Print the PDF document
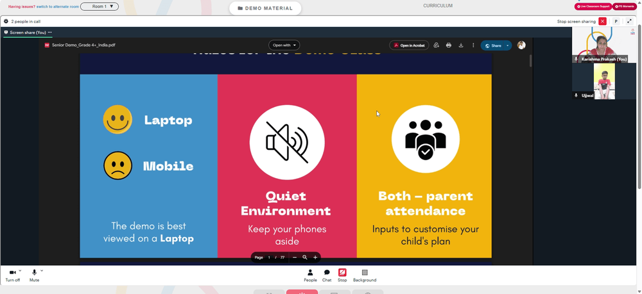Screen dimensions: 642x294 [449, 45]
